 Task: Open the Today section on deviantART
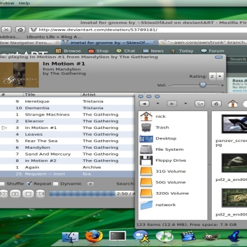(182, 51)
